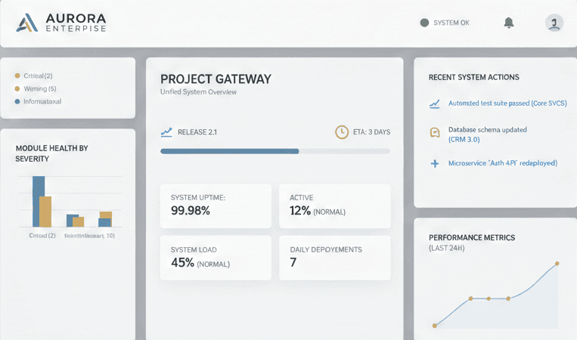Screen dimensions: 577x340
Task: Click the Aurora Enterprise logo icon
Action: pyautogui.click(x=27, y=23)
